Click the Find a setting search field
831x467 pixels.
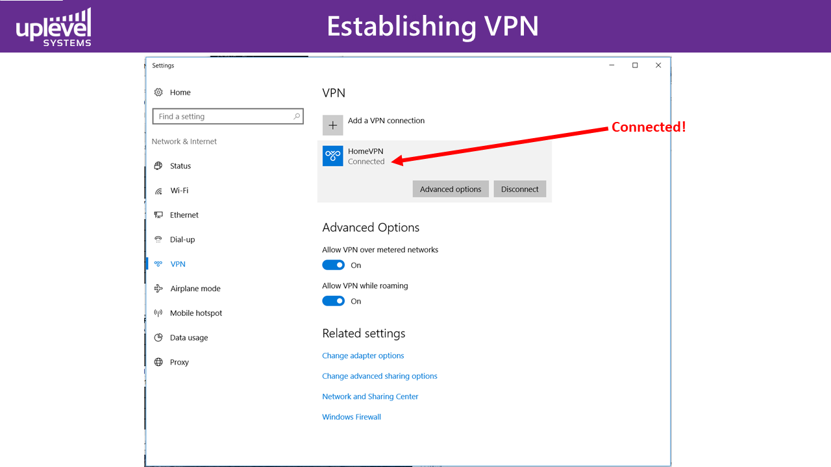tap(228, 117)
